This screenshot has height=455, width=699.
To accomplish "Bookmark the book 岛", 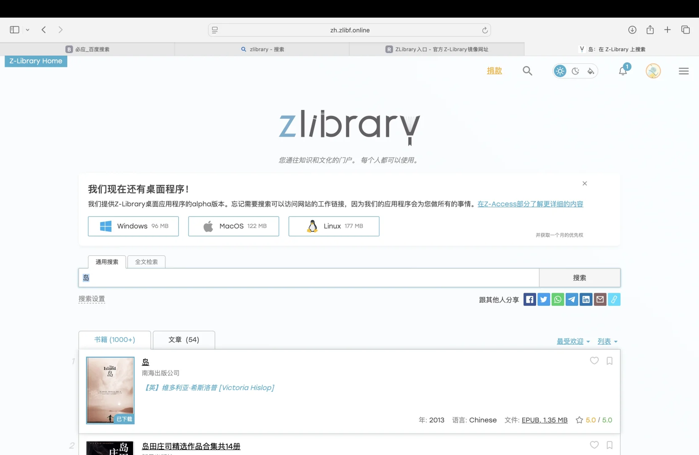I will 609,361.
